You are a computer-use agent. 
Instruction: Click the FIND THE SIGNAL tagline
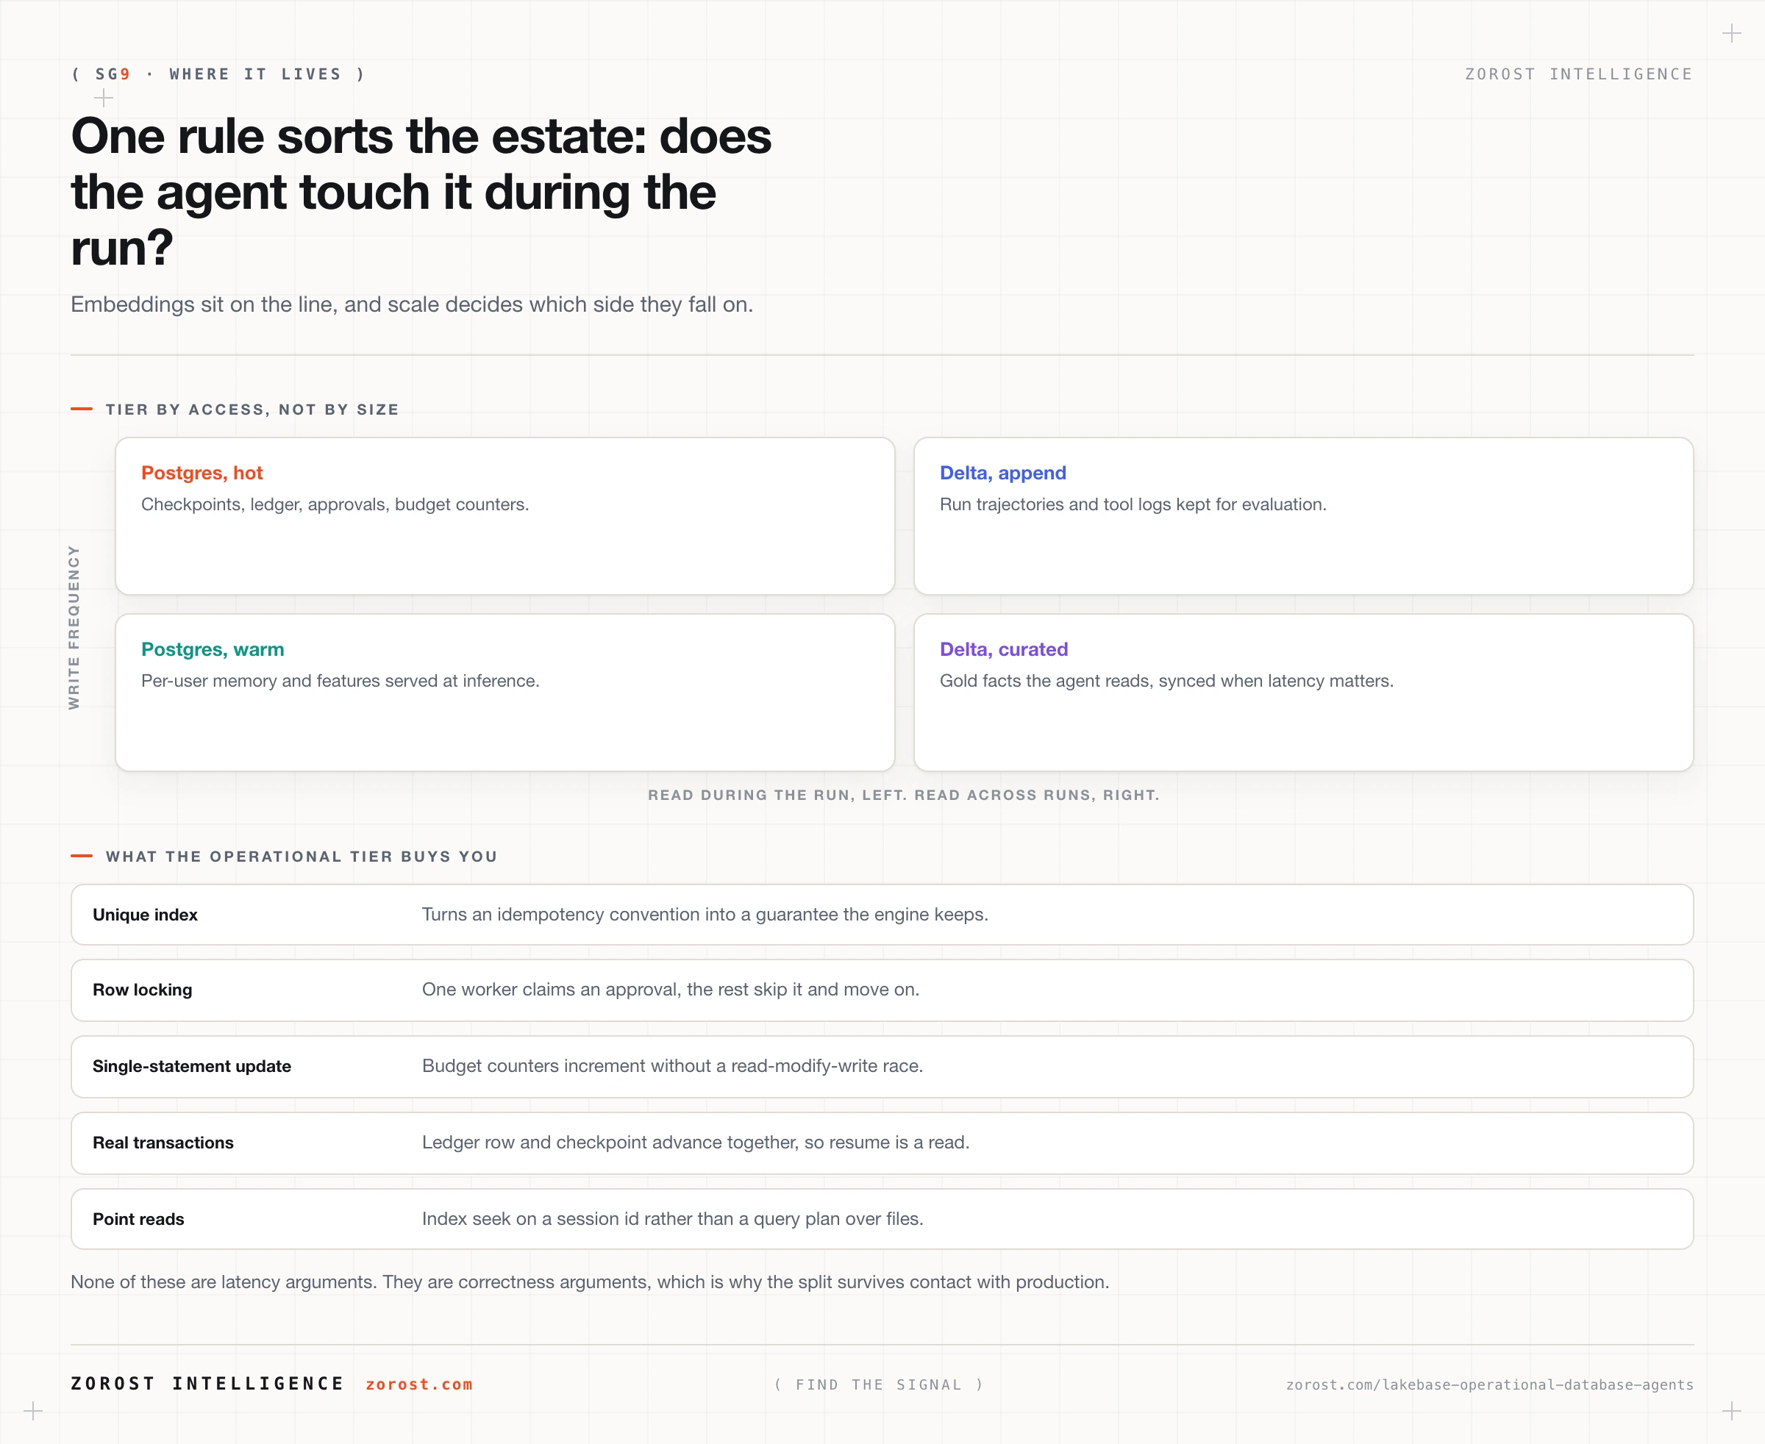pyautogui.click(x=879, y=1384)
